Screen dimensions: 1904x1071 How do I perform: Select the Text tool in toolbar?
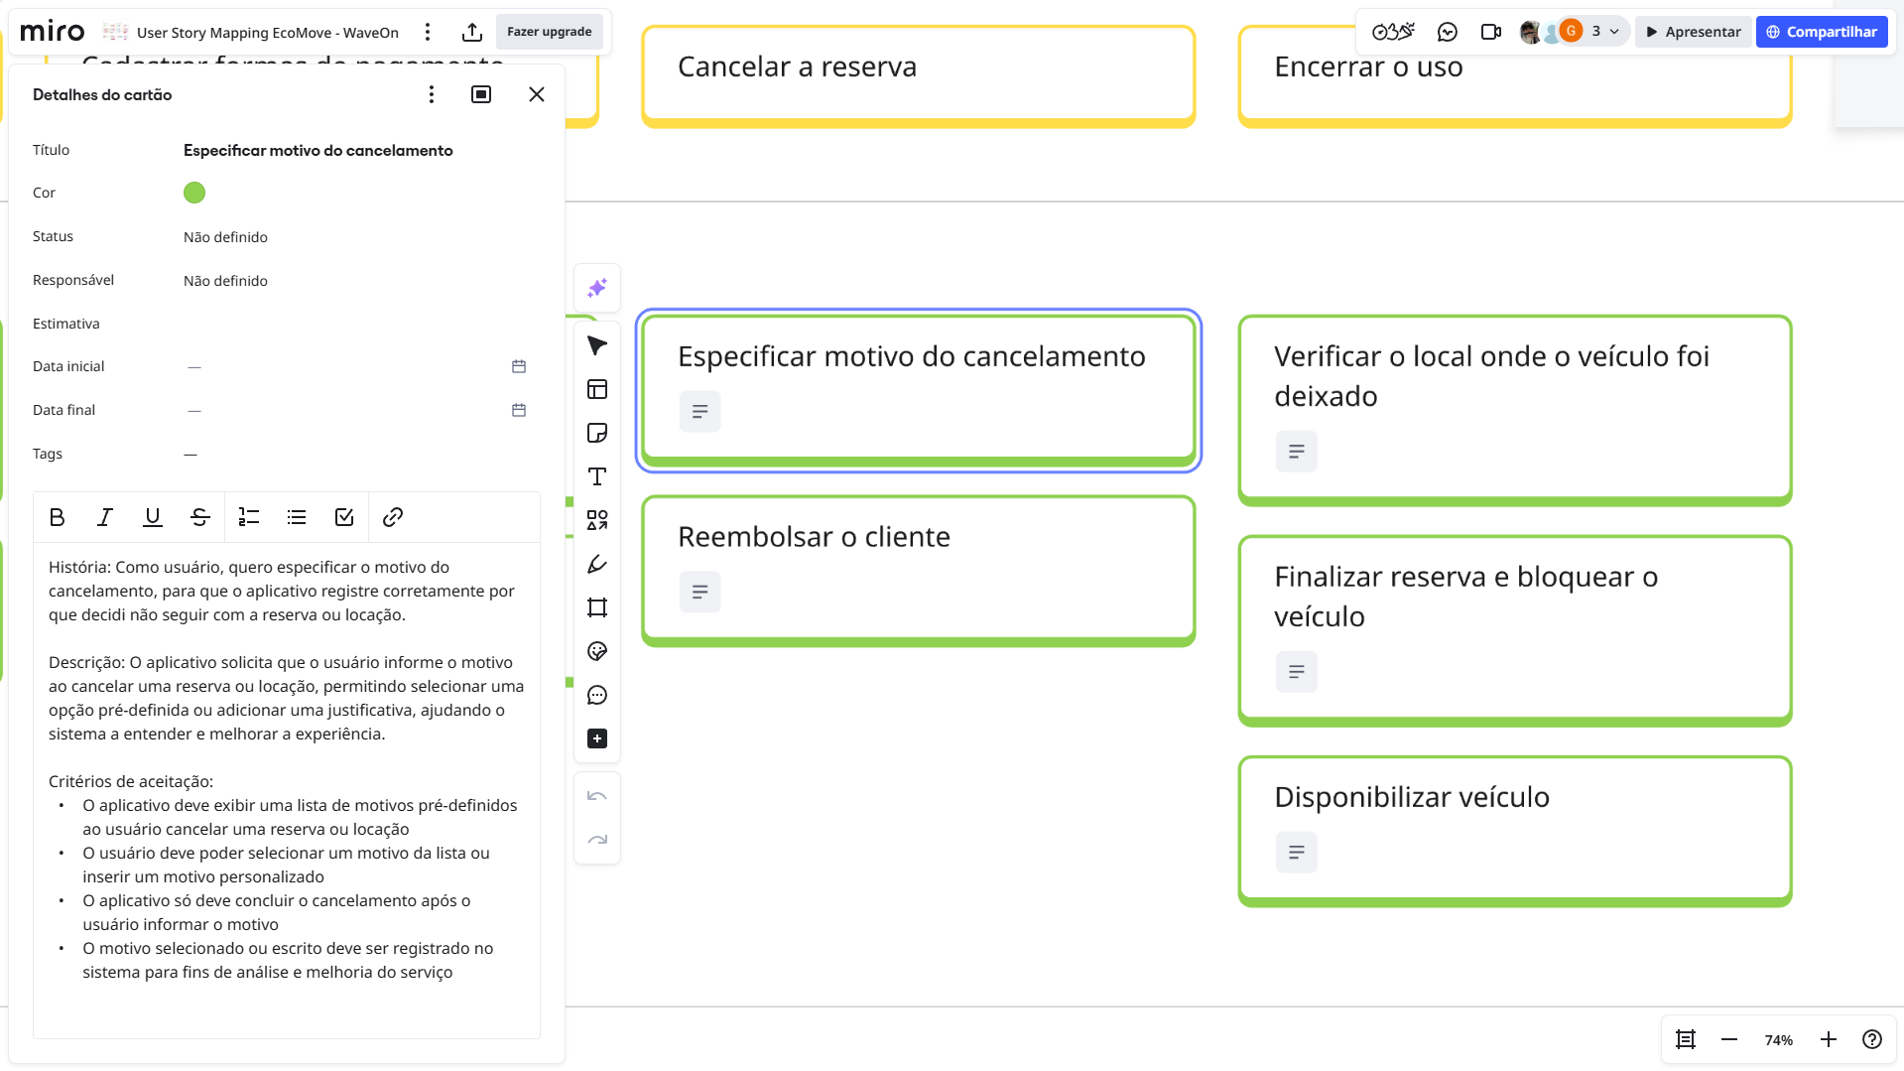tap(596, 476)
